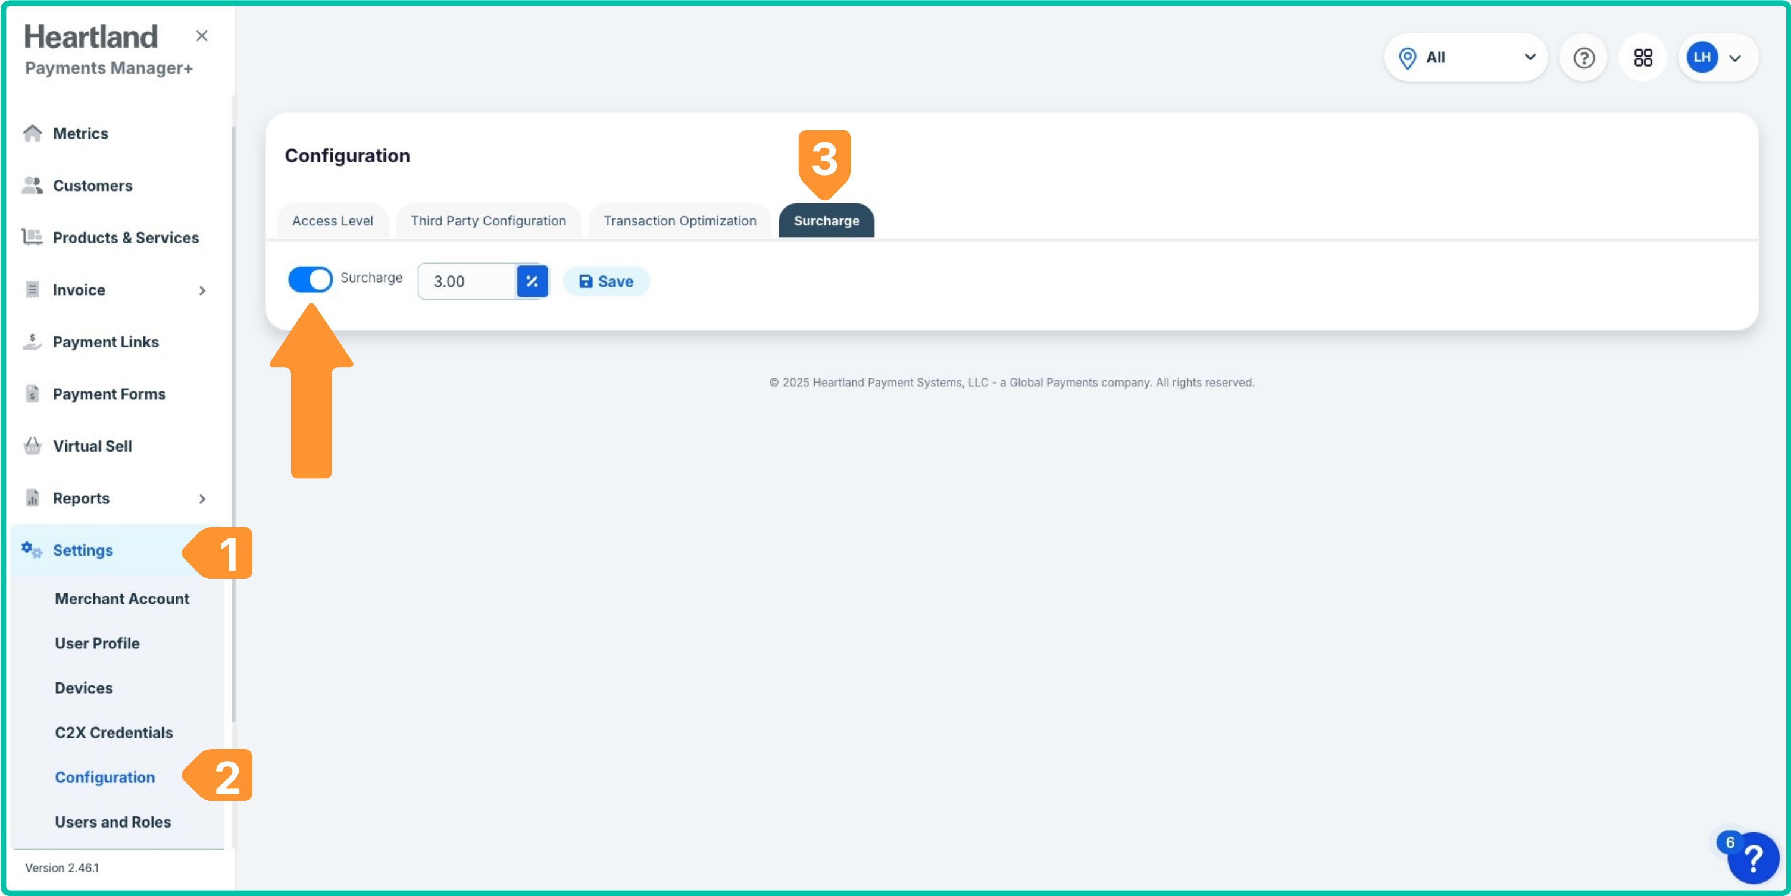Click the LH user avatar
Image resolution: width=1791 pixels, height=896 pixels.
pyautogui.click(x=1701, y=58)
